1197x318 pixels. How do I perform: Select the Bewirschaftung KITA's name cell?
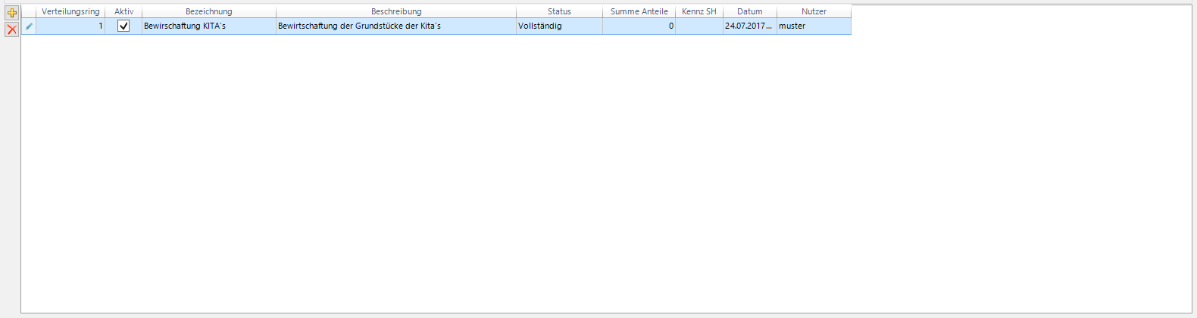tap(208, 26)
